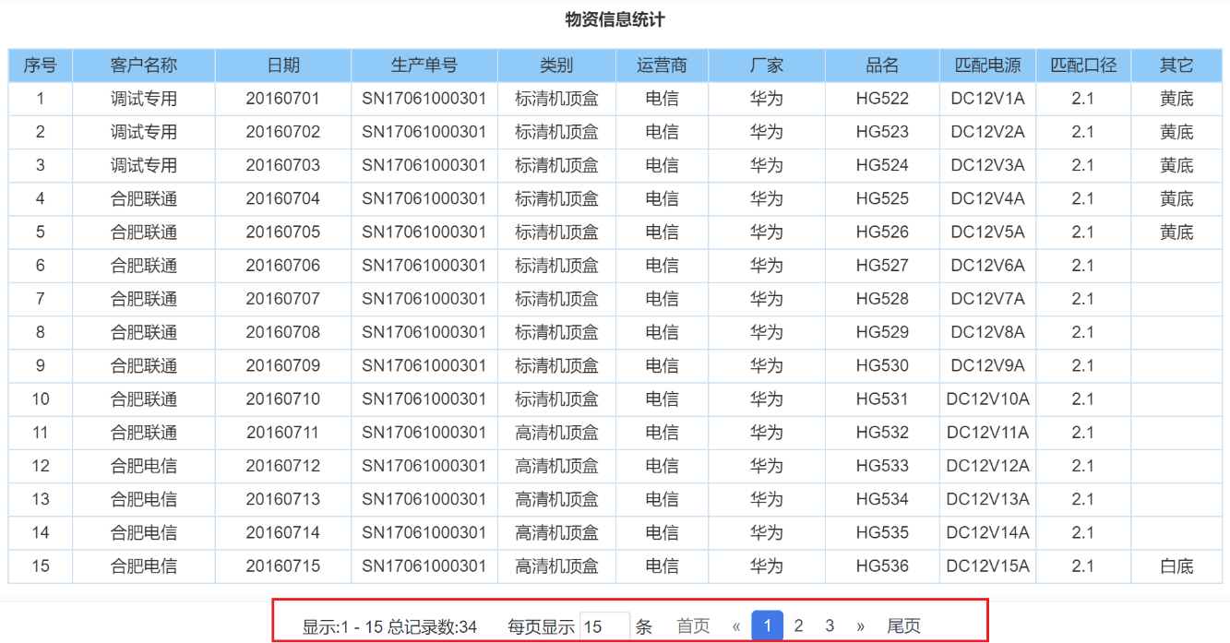The height and width of the screenshot is (643, 1230).
Task: Click power spec DC12V1A
Action: (988, 99)
